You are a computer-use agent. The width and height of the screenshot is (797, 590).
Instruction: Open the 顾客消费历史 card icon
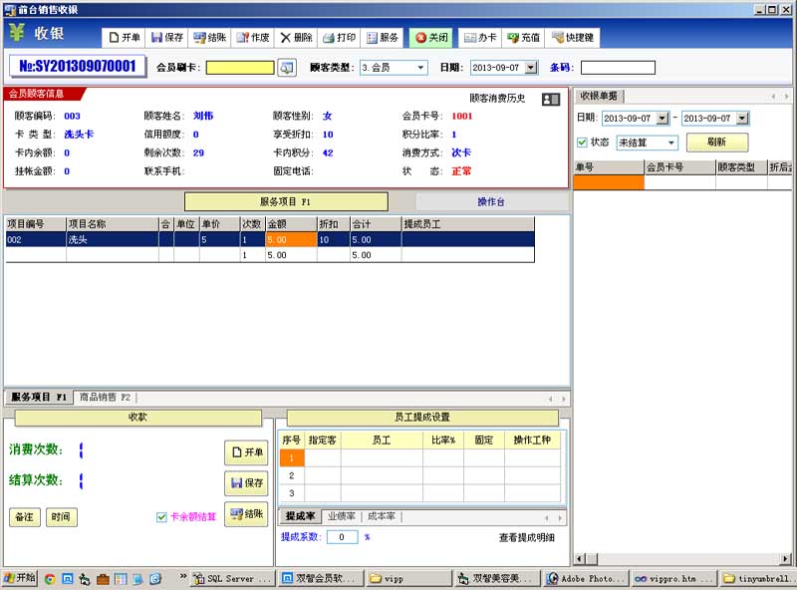551,100
